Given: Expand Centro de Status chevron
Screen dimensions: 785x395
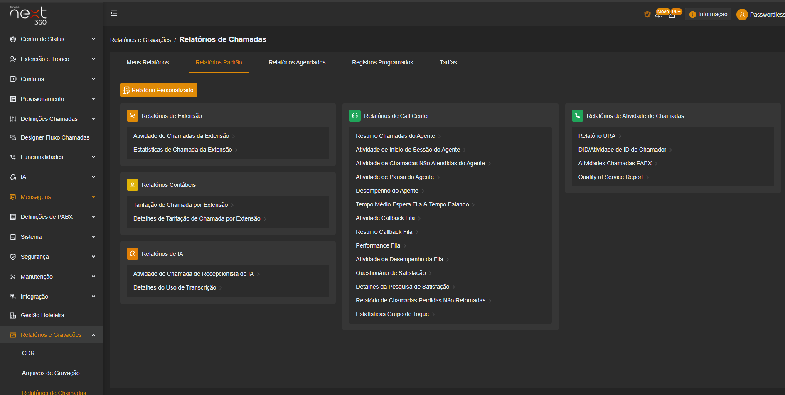Looking at the screenshot, I should pos(94,39).
